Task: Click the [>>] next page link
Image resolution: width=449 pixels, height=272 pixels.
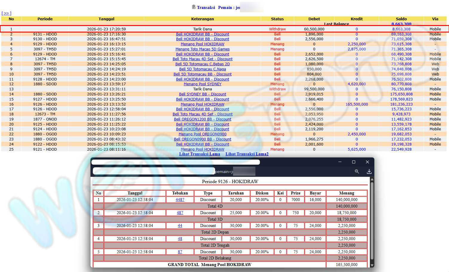Action: click(6, 13)
